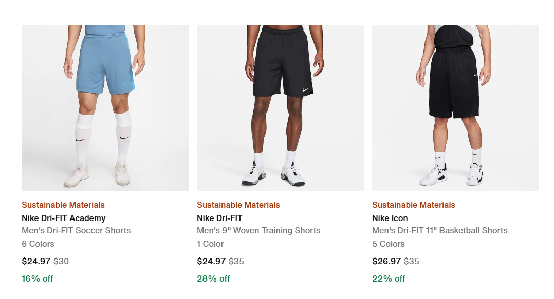Click the 28% off promotion text
Screen dimensions: 554x299
(x=213, y=278)
